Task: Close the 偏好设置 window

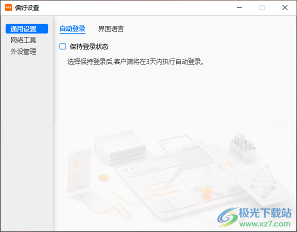Action: tap(285, 8)
